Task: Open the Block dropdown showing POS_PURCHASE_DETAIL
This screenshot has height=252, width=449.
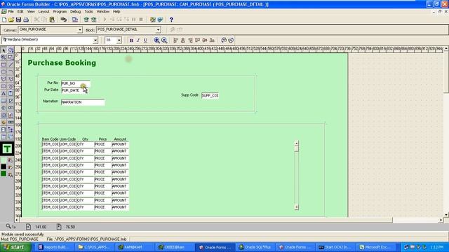Action: (x=158, y=29)
